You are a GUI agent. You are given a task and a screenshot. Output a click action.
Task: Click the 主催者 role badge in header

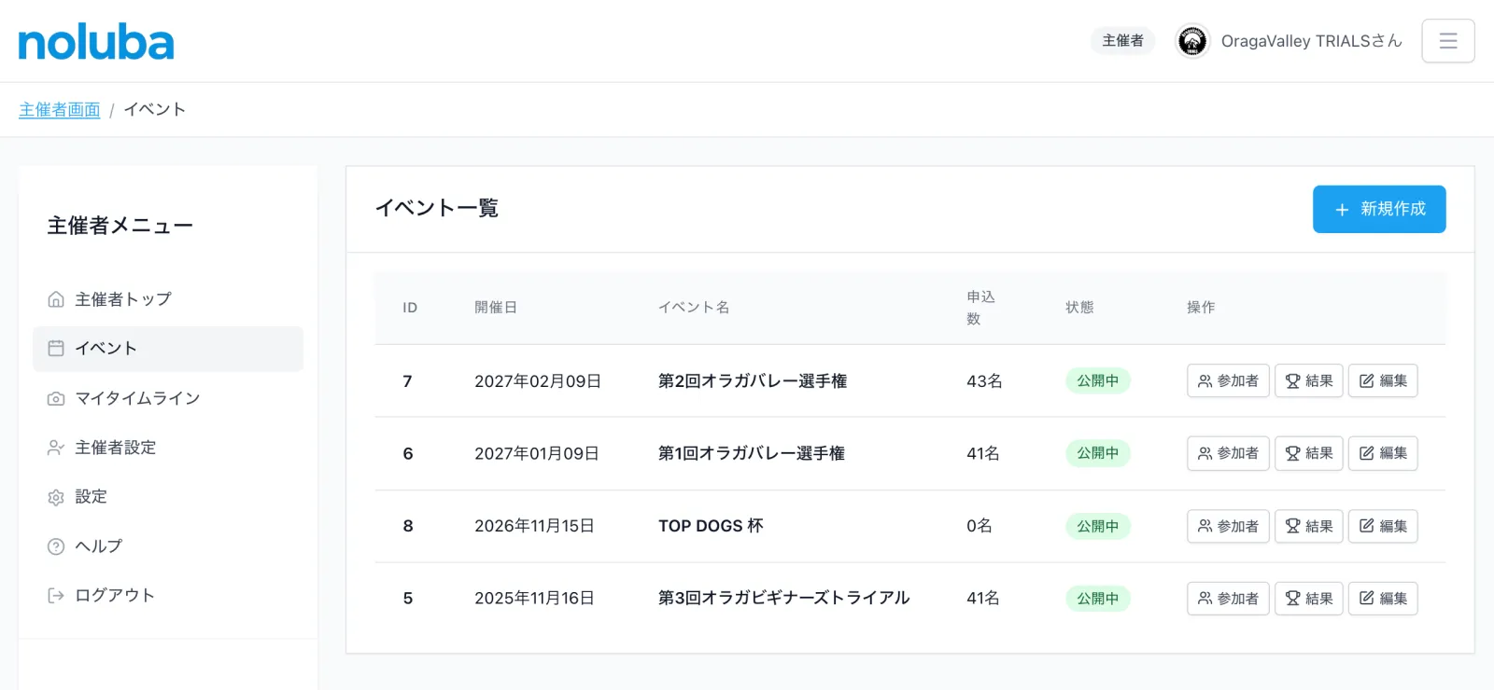tap(1123, 41)
